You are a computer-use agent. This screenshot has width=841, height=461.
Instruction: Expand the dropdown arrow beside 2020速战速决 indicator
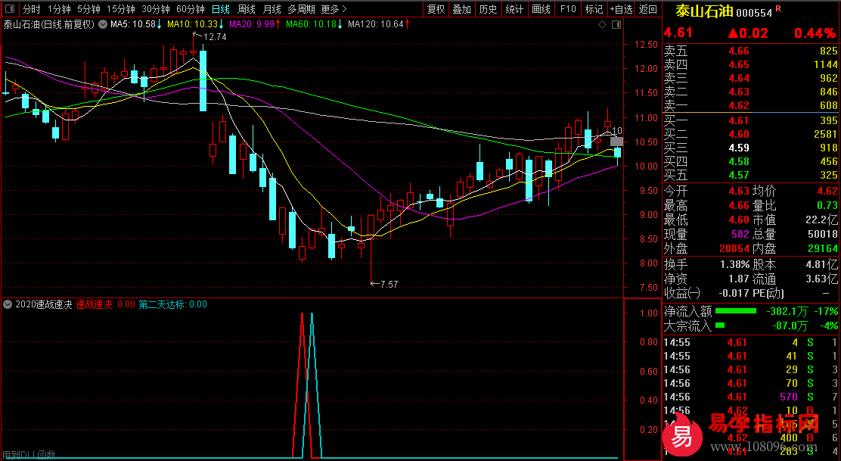click(x=8, y=305)
